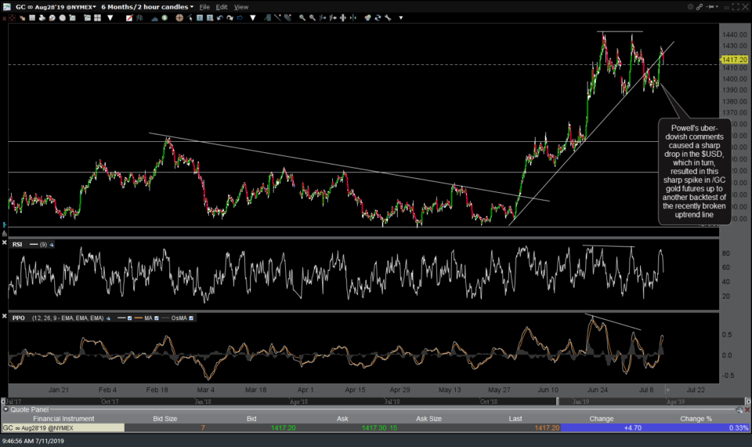Click the 1417.20 current price label on axis
This screenshot has height=447, width=752.
[x=734, y=60]
